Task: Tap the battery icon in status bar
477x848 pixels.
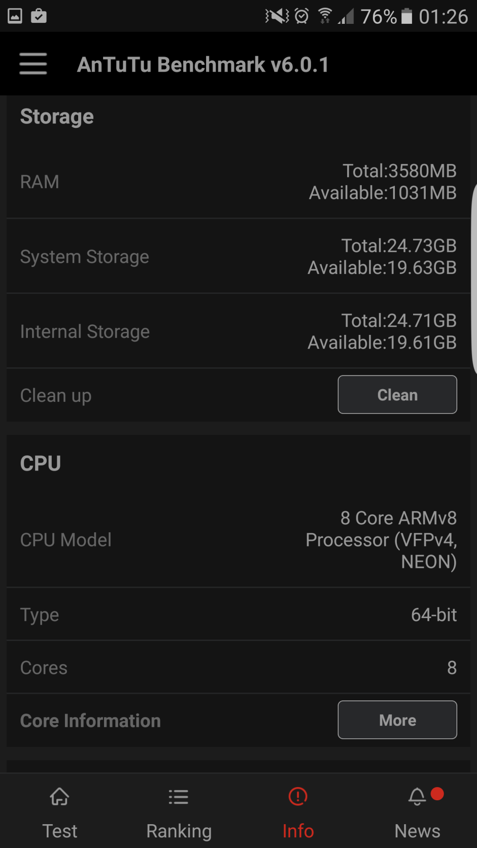Action: [x=407, y=16]
